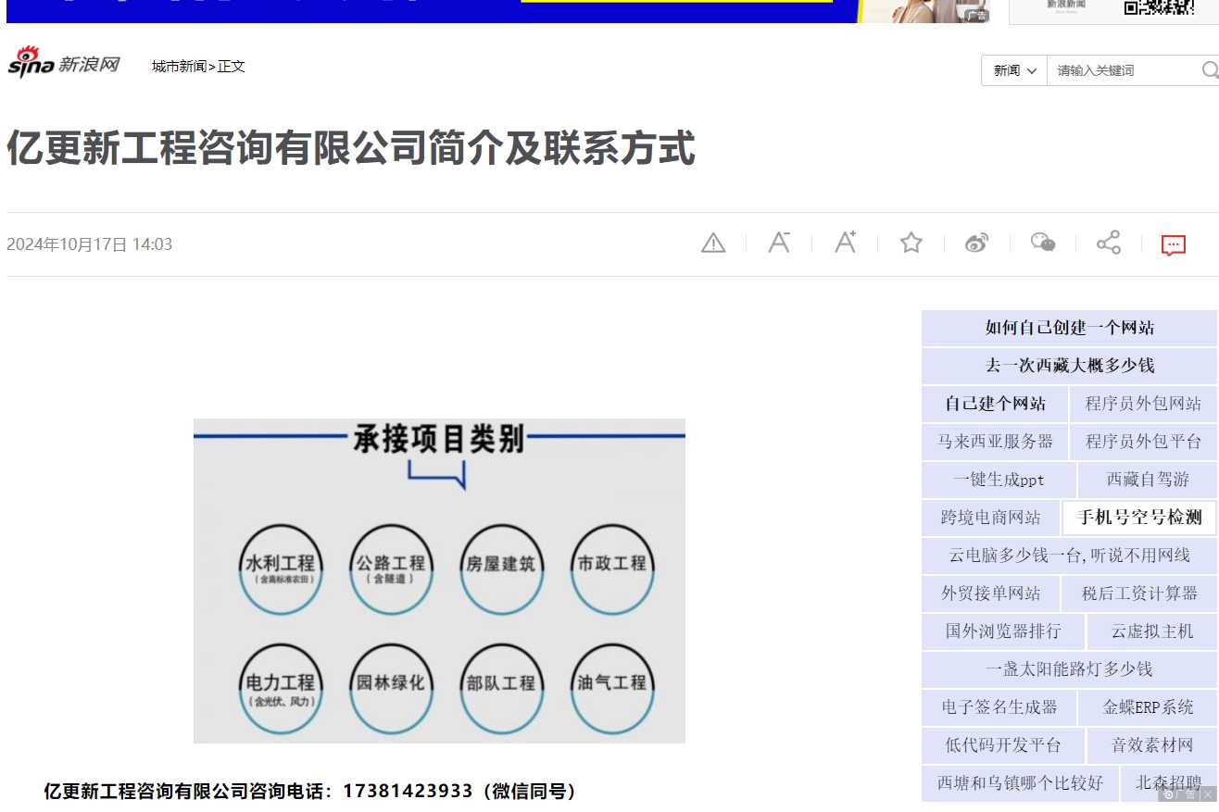The image size is (1219, 812).
Task: Share article to WeChat
Action: click(1043, 244)
